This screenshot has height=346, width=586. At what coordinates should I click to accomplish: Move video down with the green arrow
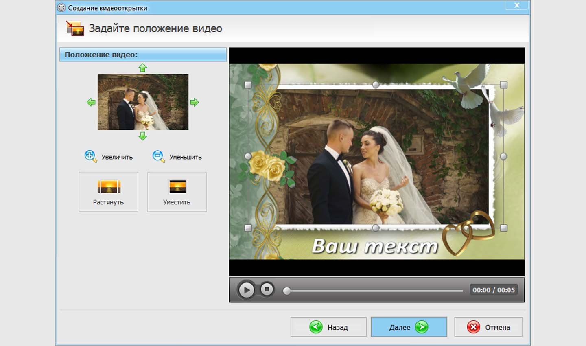click(x=142, y=136)
